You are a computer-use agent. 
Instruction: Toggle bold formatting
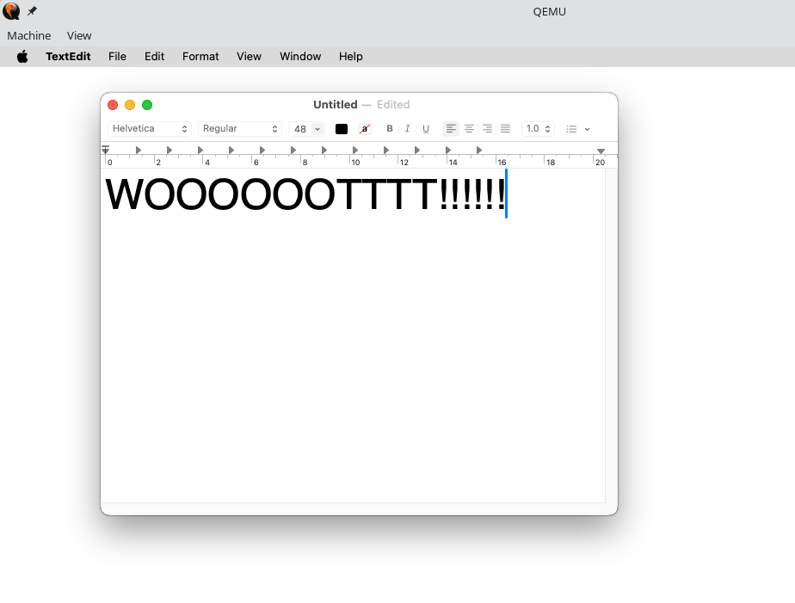click(390, 129)
